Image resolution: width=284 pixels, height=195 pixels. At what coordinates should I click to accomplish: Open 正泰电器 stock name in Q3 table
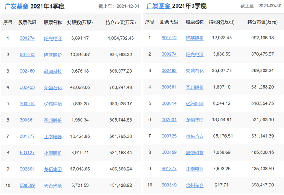(x=195, y=169)
